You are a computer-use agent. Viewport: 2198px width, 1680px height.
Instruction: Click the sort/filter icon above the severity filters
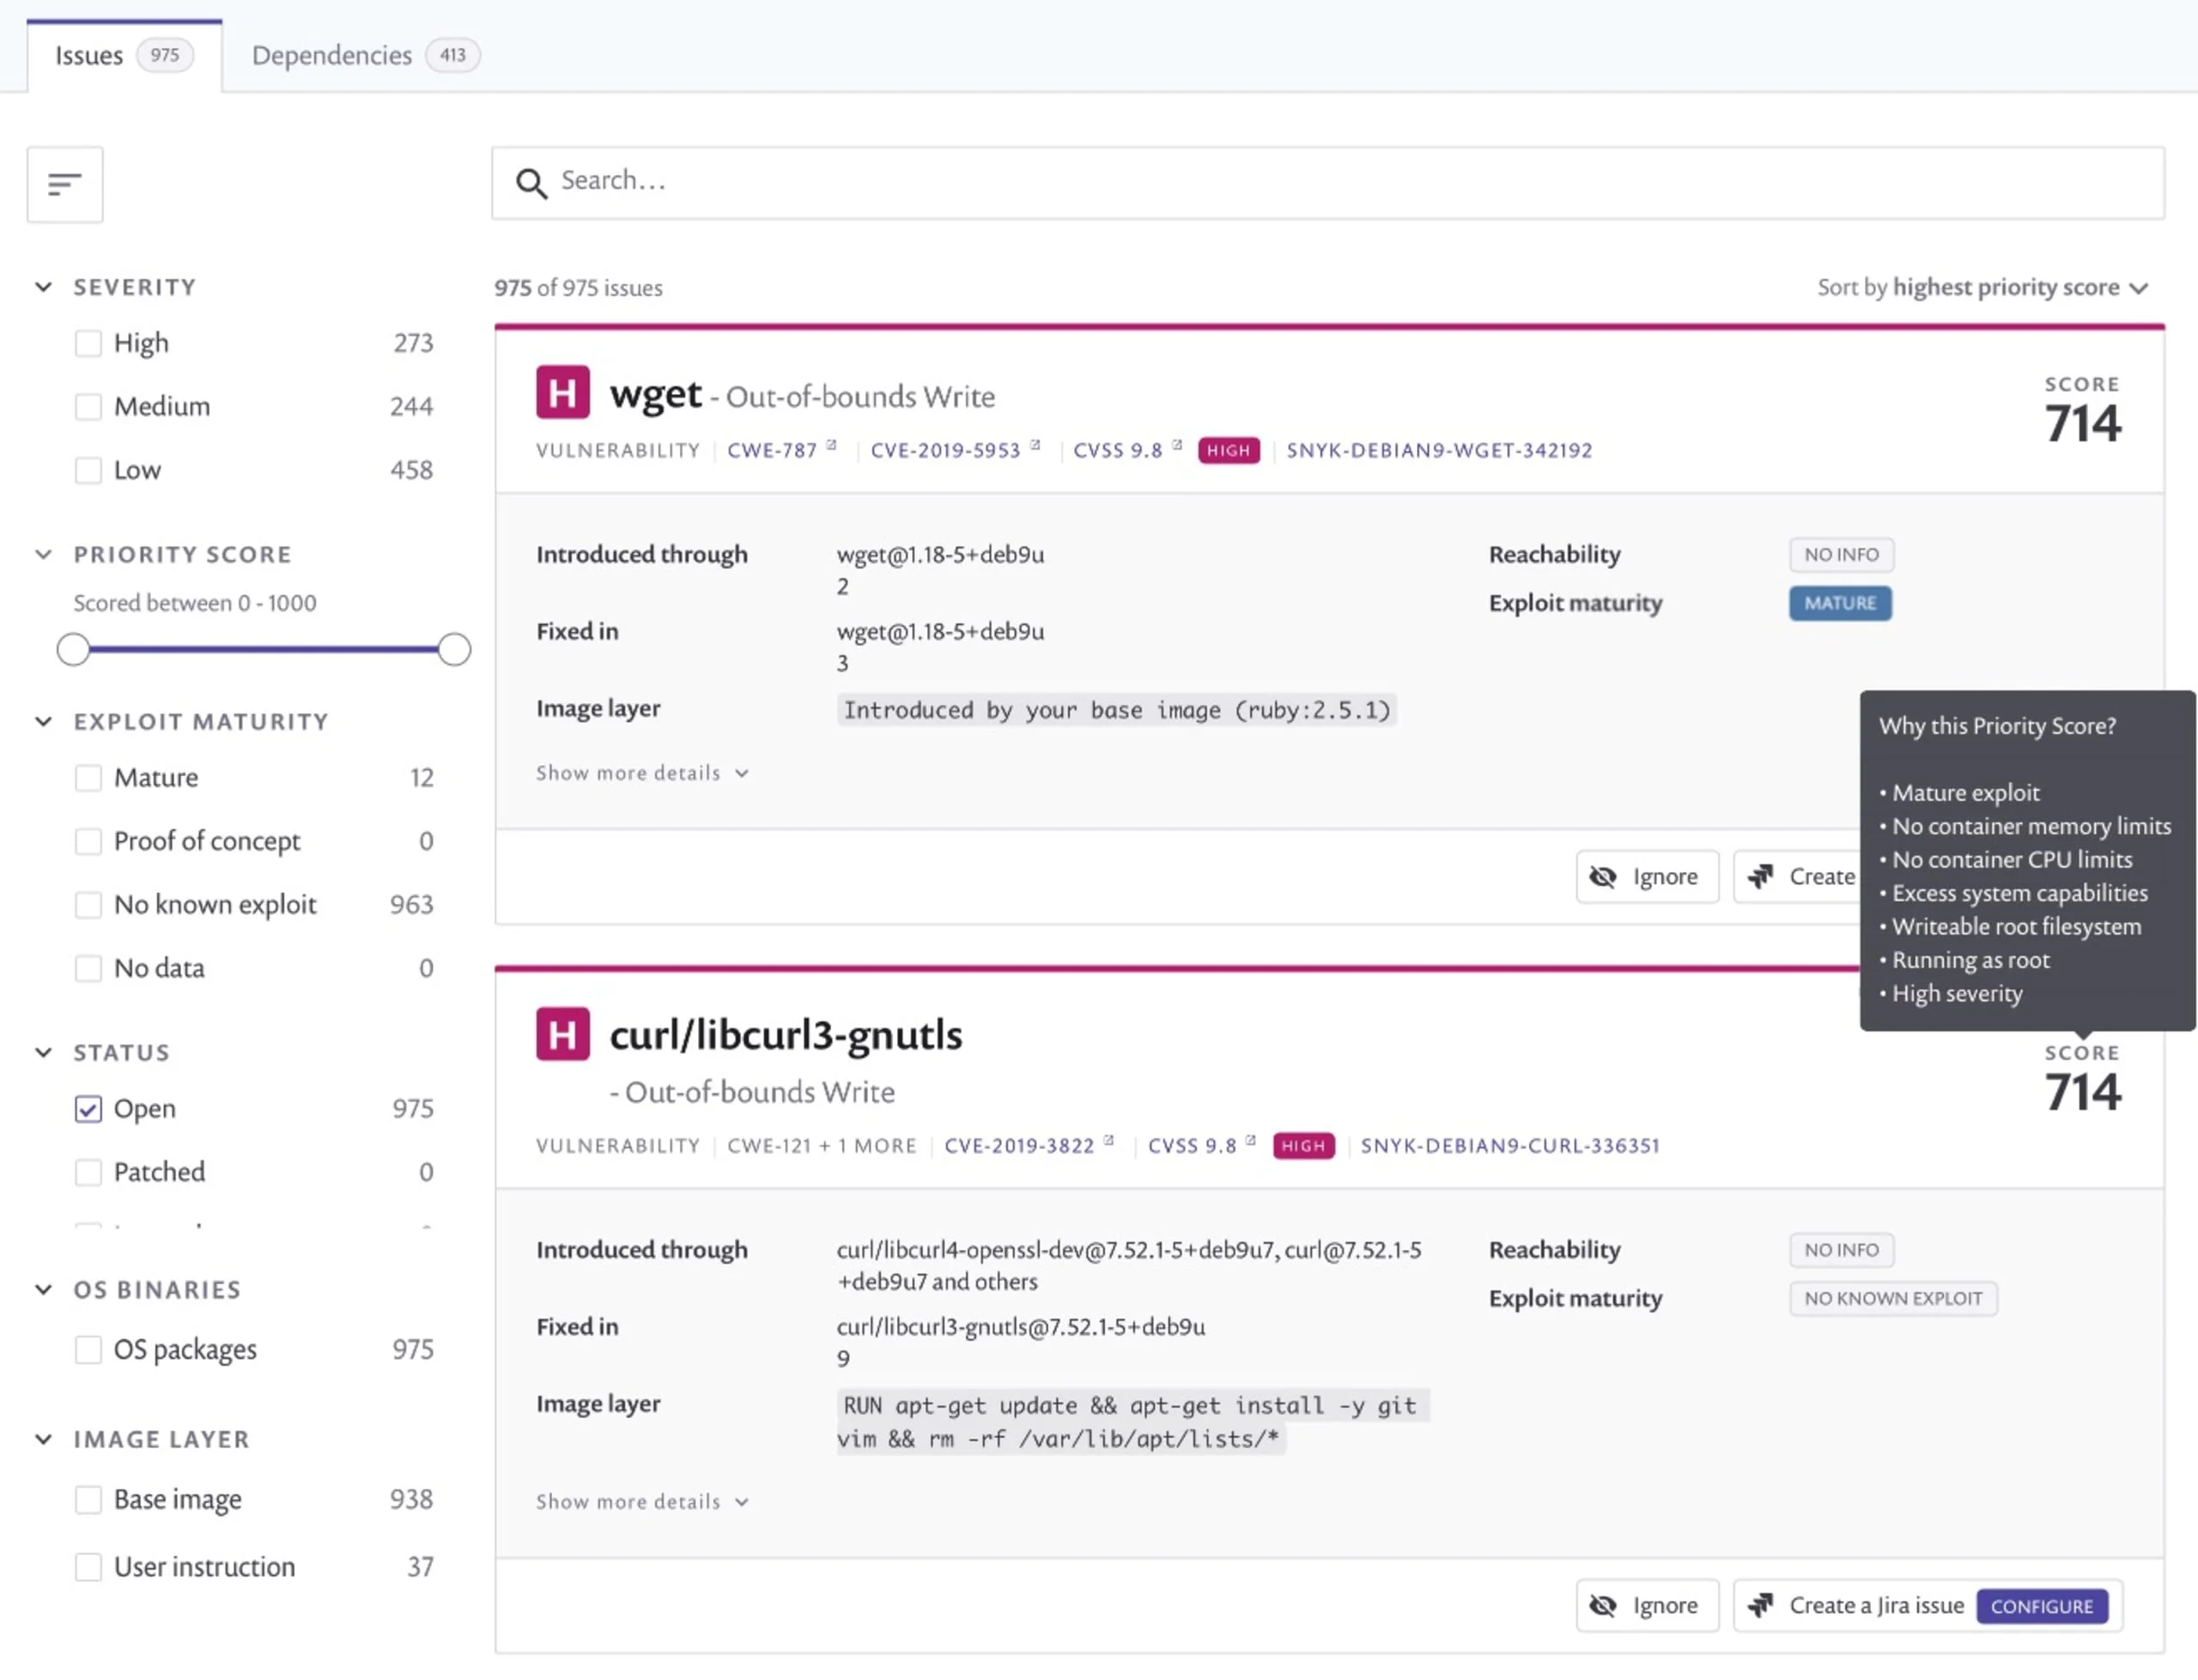(x=64, y=184)
